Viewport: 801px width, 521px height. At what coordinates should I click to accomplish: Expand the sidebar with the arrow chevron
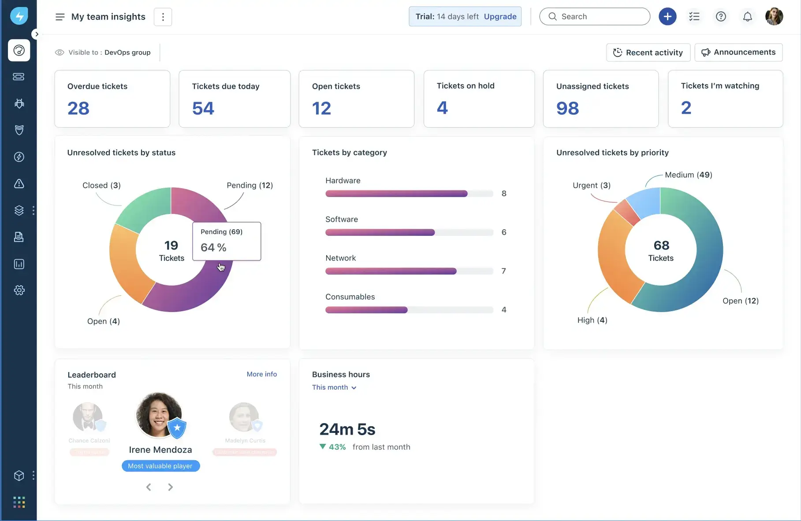click(37, 34)
